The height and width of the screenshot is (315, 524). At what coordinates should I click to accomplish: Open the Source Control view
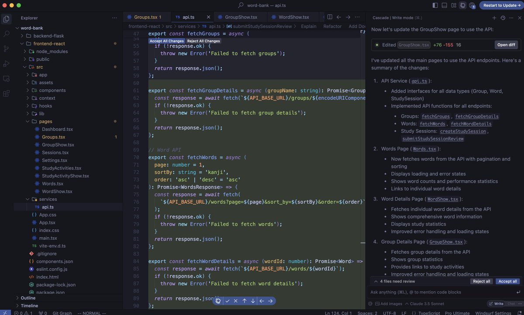[x=6, y=48]
